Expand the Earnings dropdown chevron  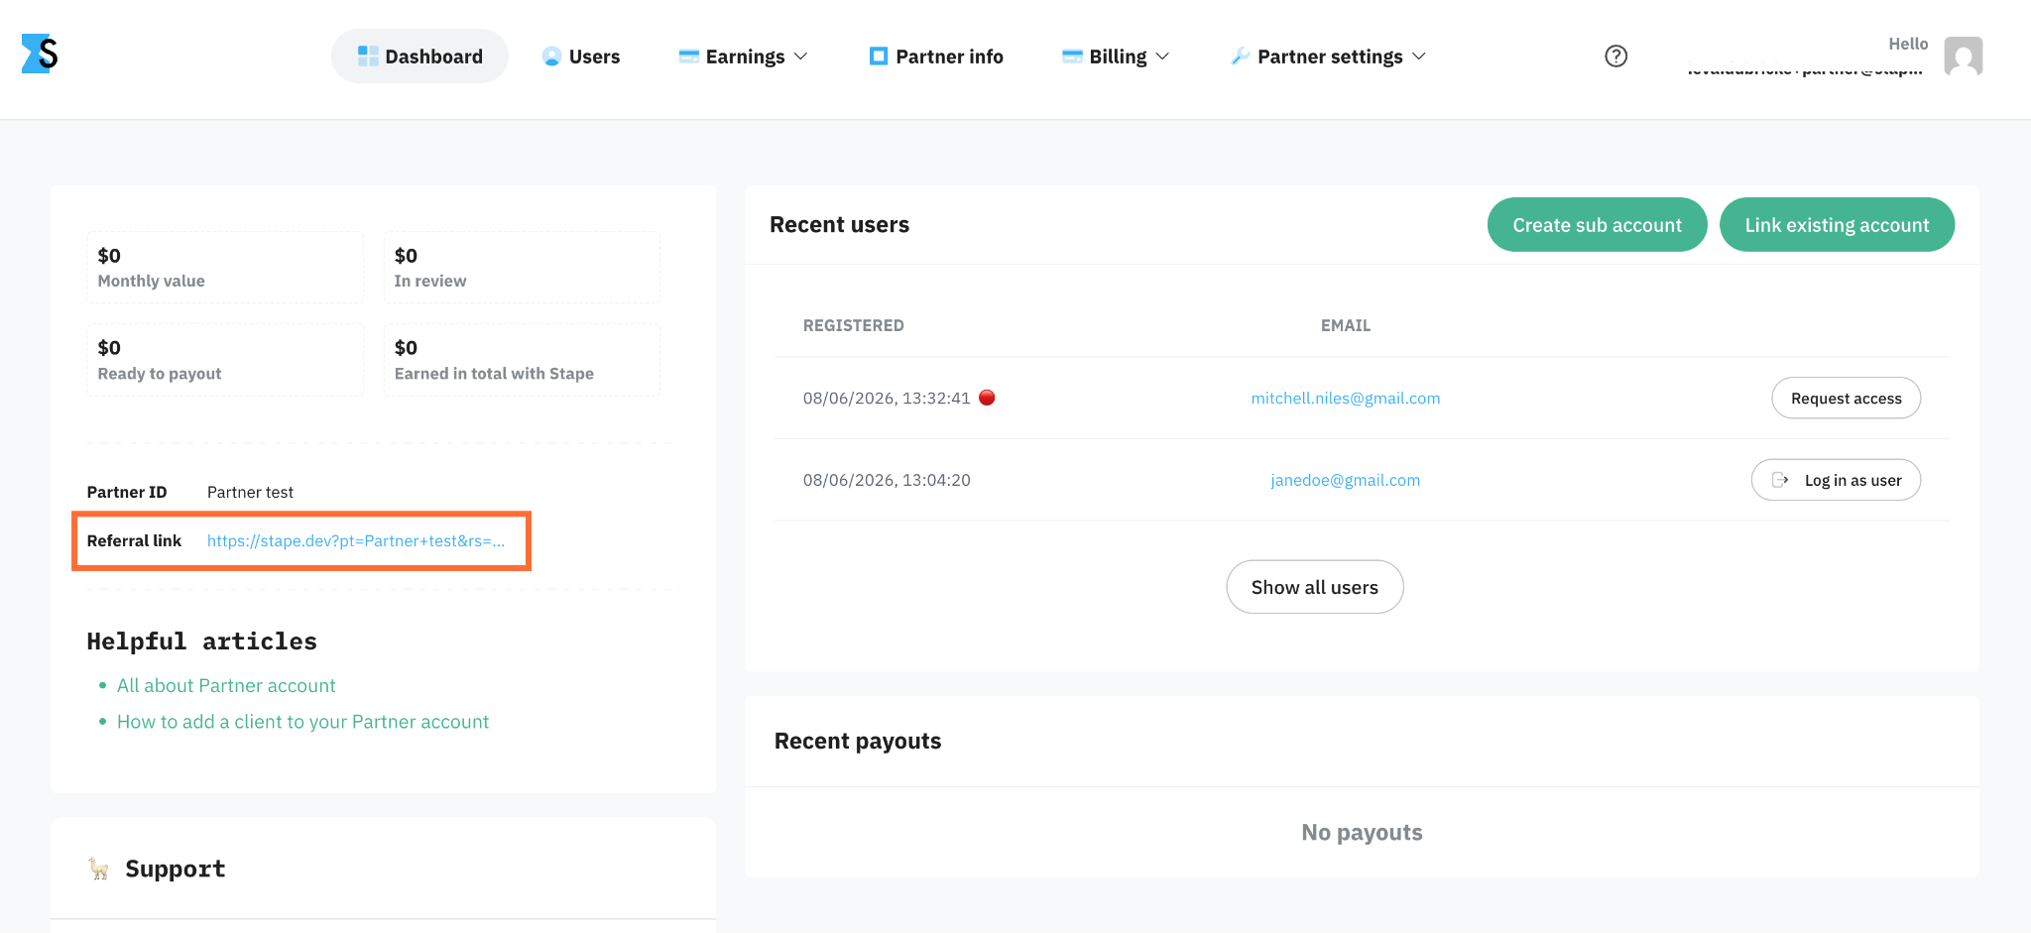click(x=801, y=57)
